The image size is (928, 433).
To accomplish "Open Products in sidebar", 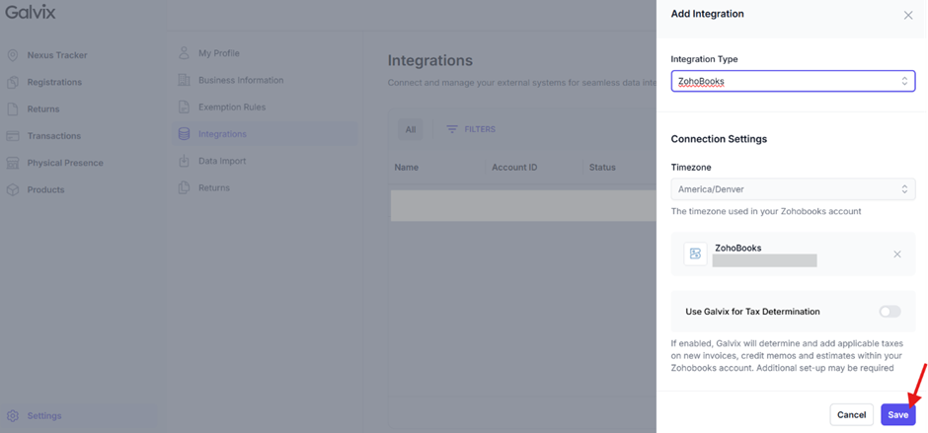I will [x=45, y=190].
